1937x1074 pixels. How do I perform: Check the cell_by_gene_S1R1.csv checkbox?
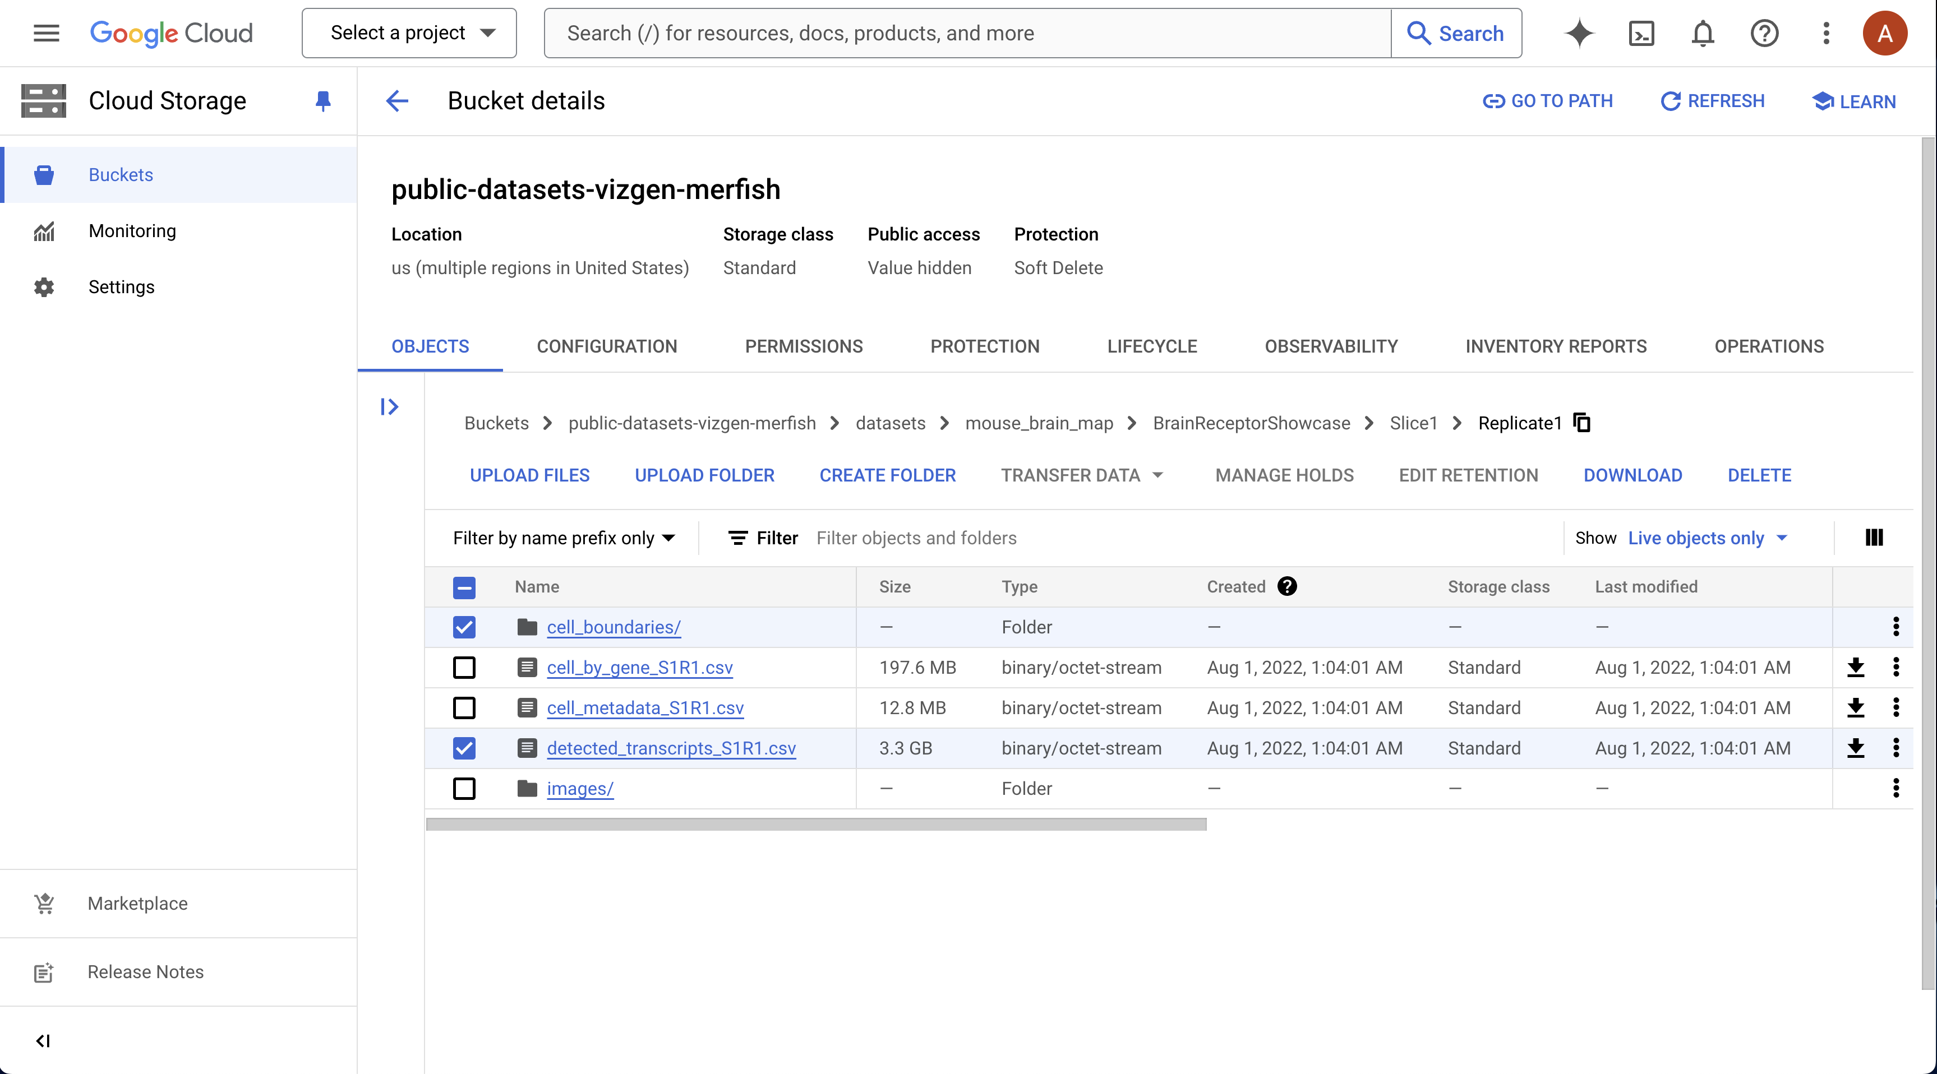pyautogui.click(x=464, y=668)
